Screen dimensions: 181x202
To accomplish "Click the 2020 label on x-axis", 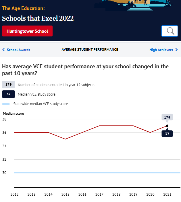I will point(150,195).
